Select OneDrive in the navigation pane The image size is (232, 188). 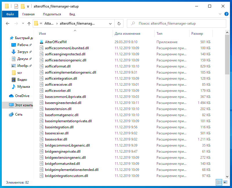tap(19, 96)
